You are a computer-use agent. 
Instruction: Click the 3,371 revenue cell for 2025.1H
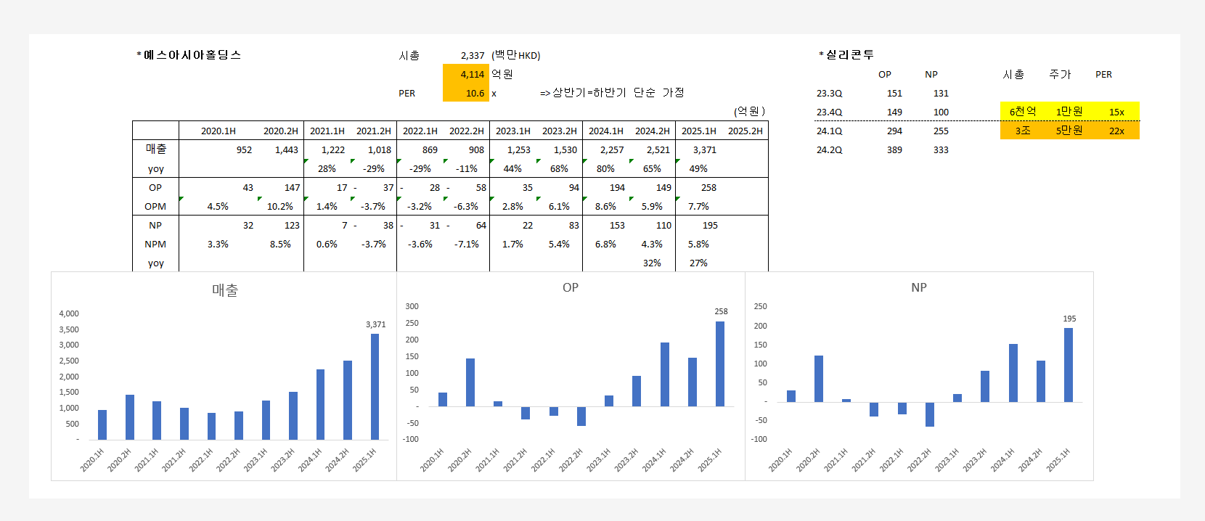click(x=698, y=149)
